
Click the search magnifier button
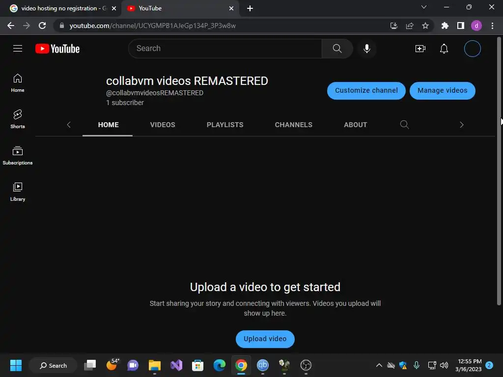pos(337,49)
